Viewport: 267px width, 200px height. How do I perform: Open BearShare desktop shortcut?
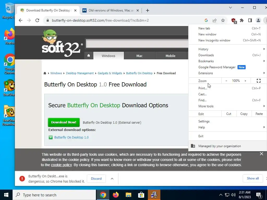[x=9, y=88]
